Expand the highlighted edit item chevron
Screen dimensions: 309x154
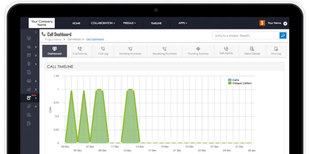[x=36, y=98]
